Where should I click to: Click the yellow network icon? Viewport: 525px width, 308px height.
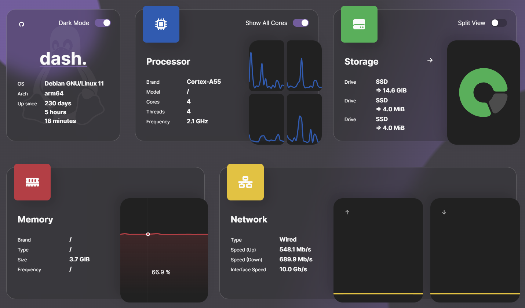[245, 182]
